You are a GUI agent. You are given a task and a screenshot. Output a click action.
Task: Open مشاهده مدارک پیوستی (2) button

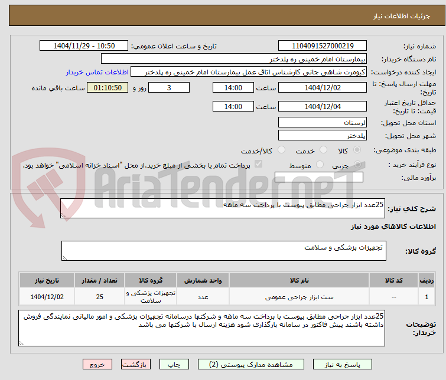pyautogui.click(x=251, y=365)
